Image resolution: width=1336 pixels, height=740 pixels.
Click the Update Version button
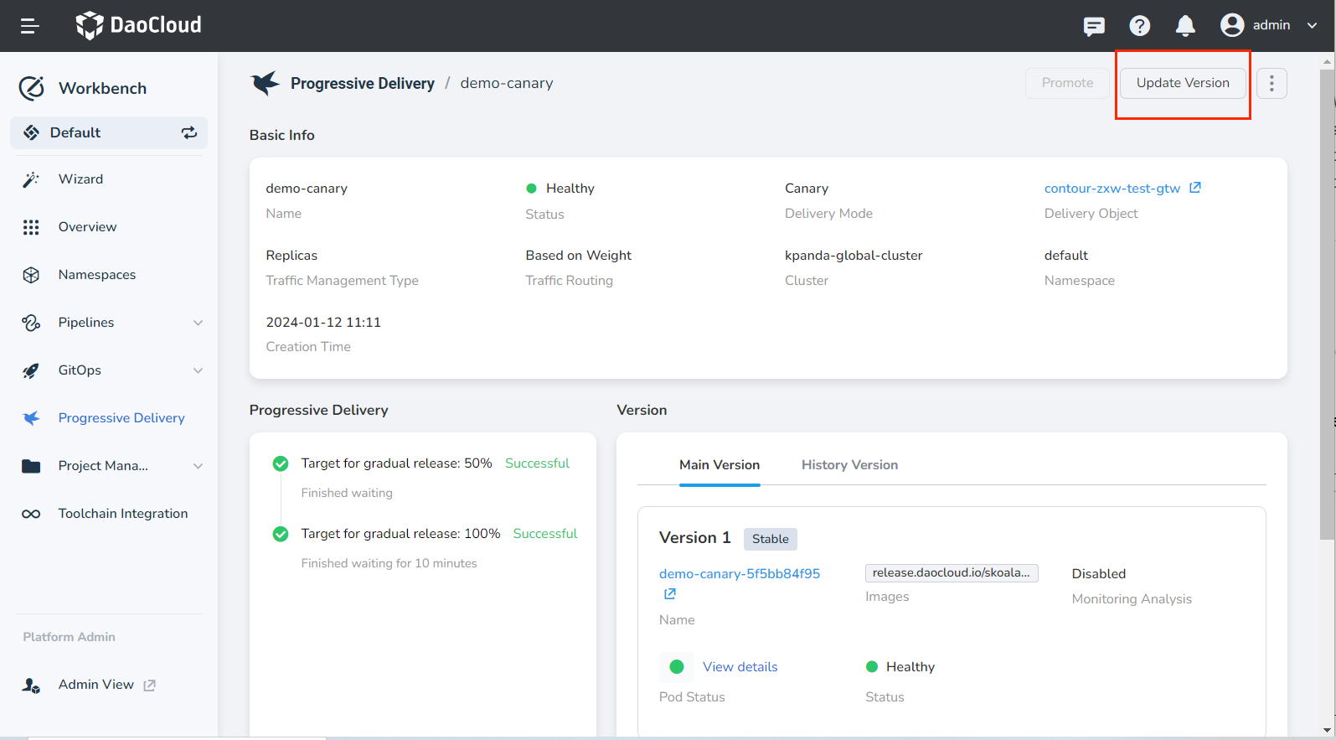[x=1182, y=83]
